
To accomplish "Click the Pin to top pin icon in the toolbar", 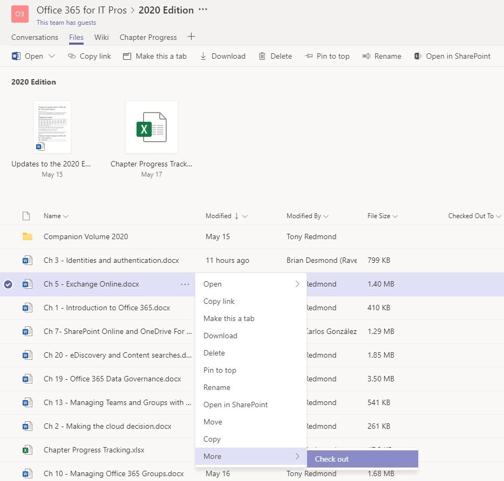I will 309,56.
